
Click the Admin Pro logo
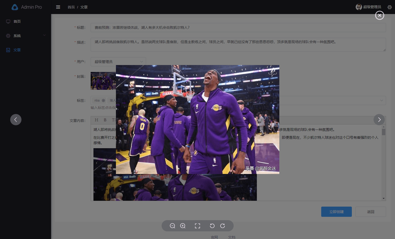[x=27, y=7]
